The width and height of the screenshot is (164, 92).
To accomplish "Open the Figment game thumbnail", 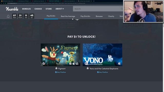I will [x=60, y=55].
